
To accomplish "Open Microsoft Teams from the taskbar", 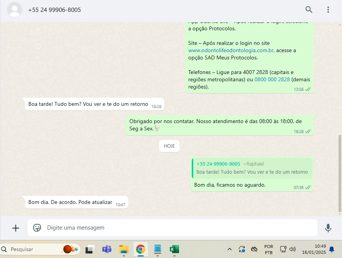I will (x=107, y=249).
